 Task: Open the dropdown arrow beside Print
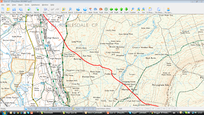(x=48, y=10)
